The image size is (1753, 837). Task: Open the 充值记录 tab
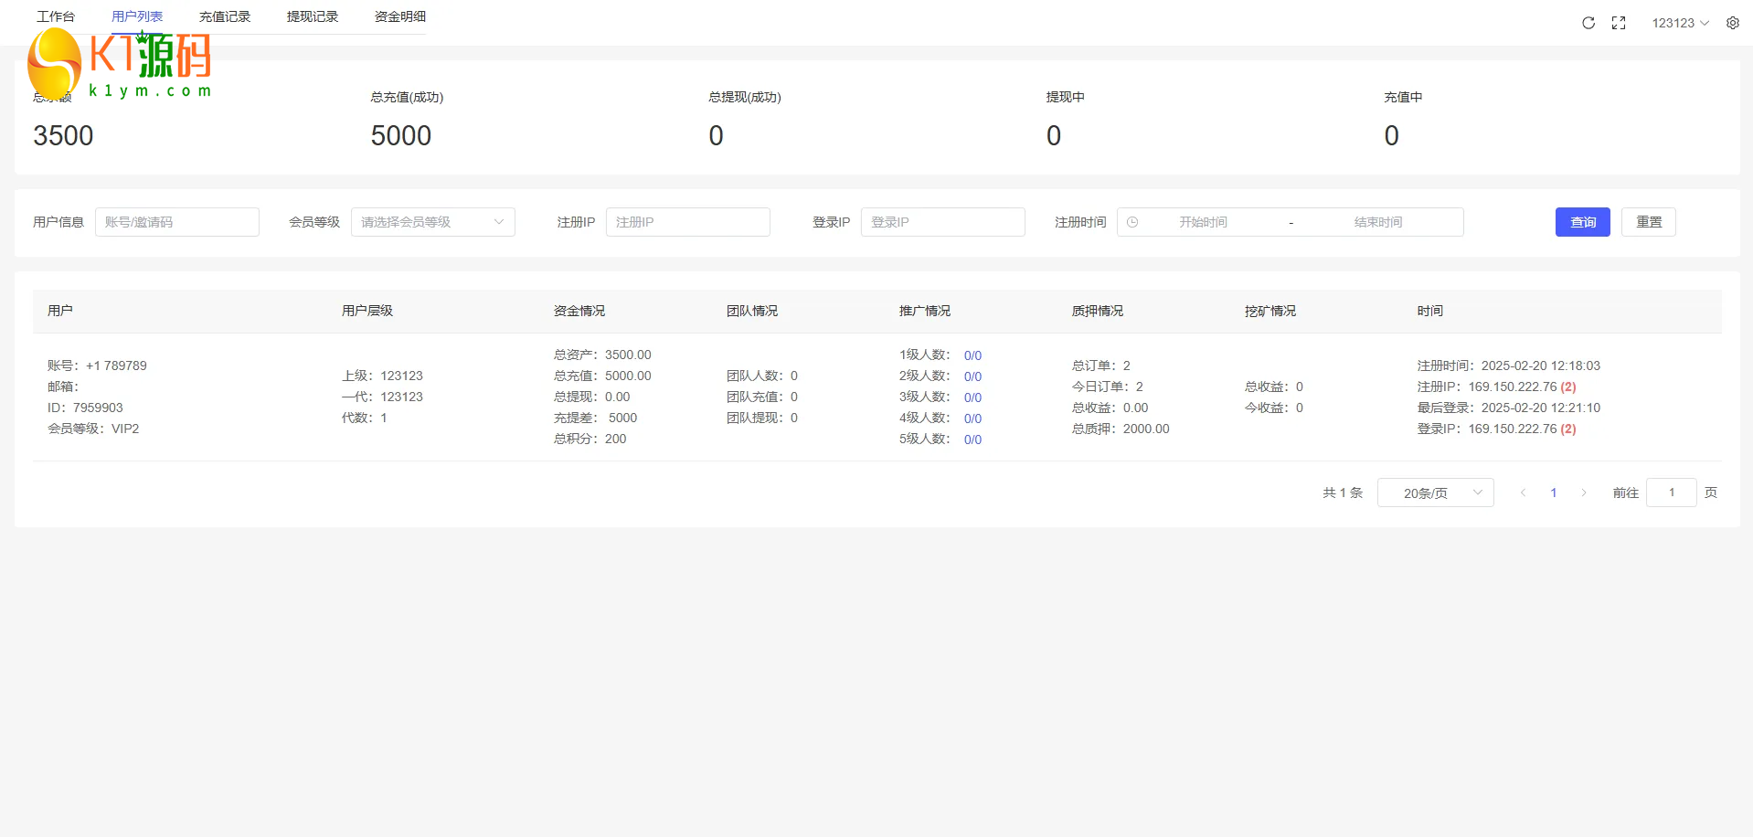tap(225, 16)
